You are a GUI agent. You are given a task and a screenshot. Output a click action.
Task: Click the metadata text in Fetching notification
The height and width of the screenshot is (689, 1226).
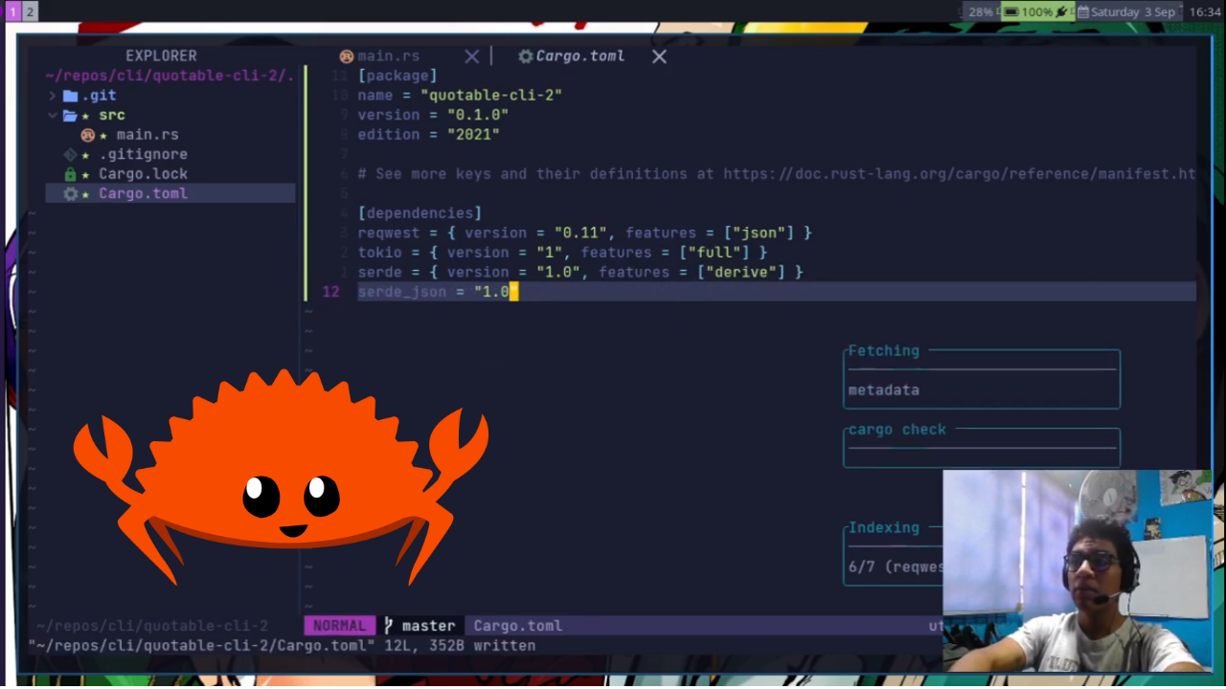[883, 390]
